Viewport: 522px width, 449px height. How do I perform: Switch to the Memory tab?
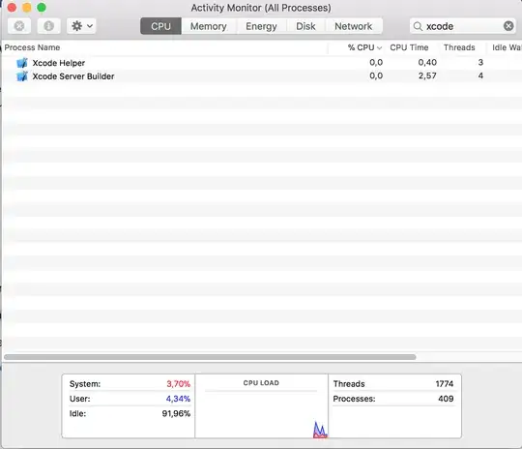tap(209, 26)
